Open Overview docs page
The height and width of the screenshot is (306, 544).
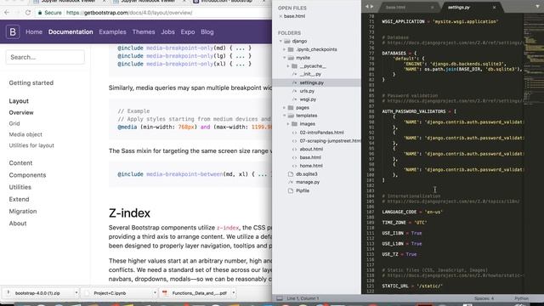pos(21,113)
